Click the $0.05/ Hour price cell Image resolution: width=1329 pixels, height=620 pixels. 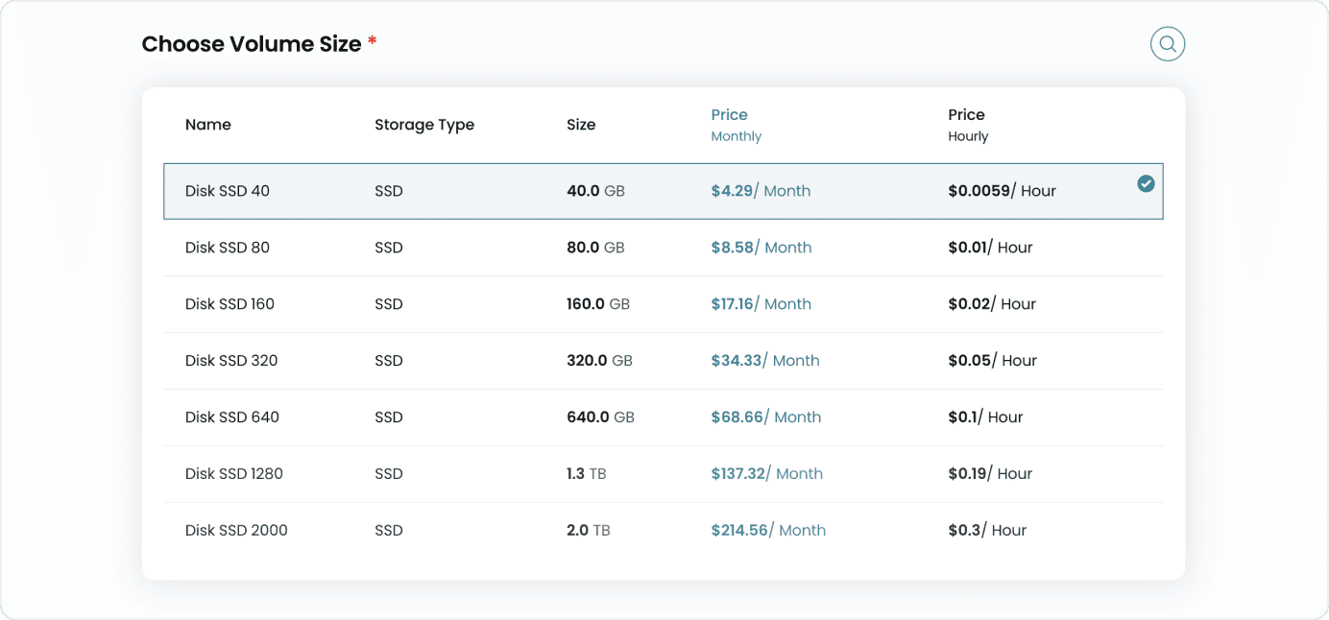[992, 361]
